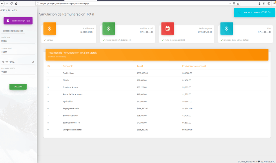Click the orange Sueldo Base dollar icon

[x=50, y=29]
